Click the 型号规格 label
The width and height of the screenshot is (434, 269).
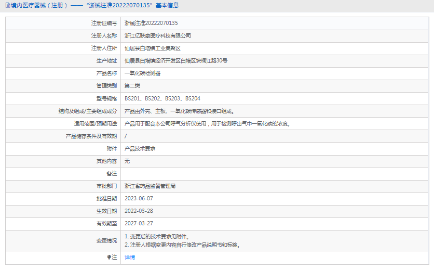pos(106,98)
